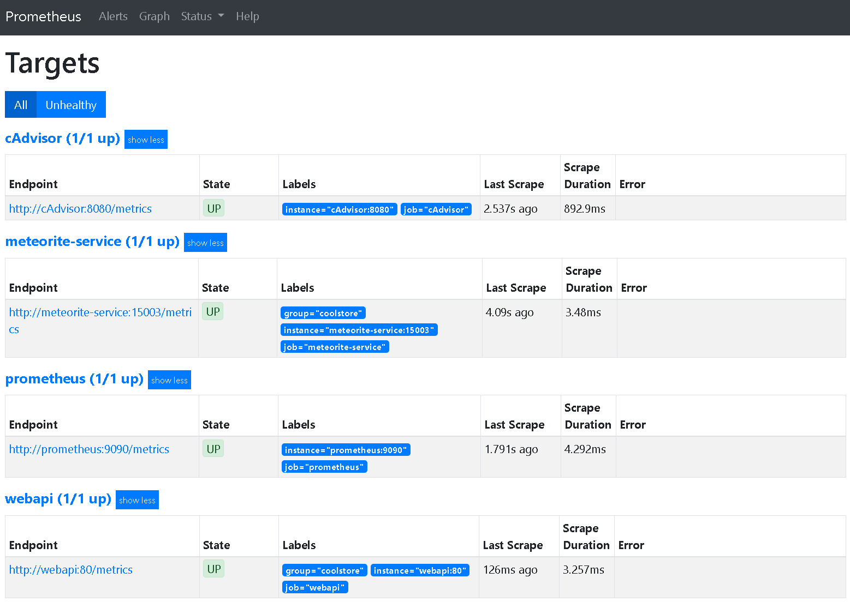Click job="cAdvisor" label badge
The image size is (850, 602).
point(436,209)
